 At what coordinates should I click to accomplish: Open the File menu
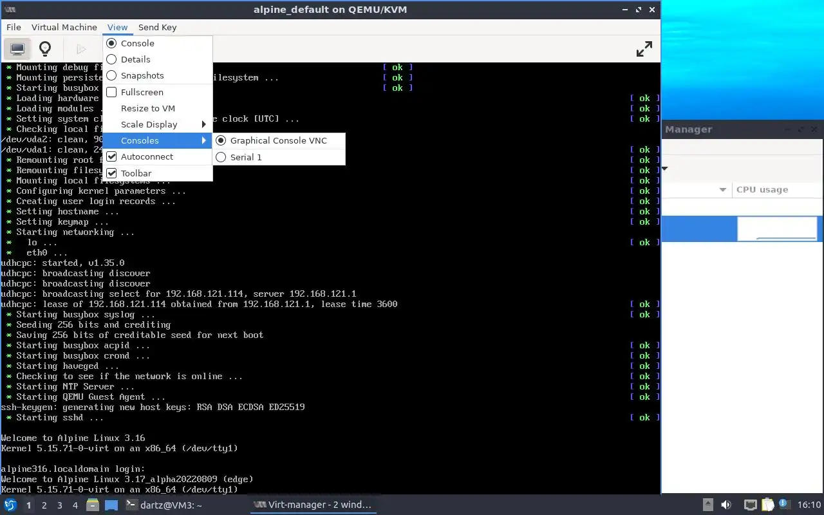14,27
